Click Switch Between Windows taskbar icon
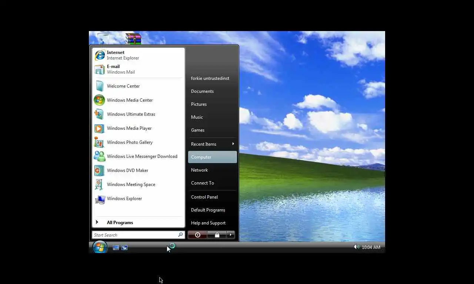Screen dimensions: 474x284 click(124, 247)
